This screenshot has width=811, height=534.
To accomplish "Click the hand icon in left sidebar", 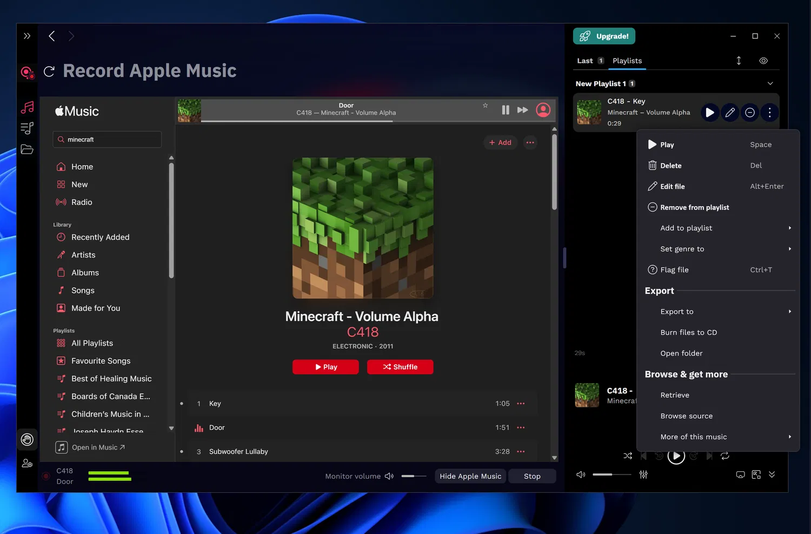I will (x=27, y=439).
